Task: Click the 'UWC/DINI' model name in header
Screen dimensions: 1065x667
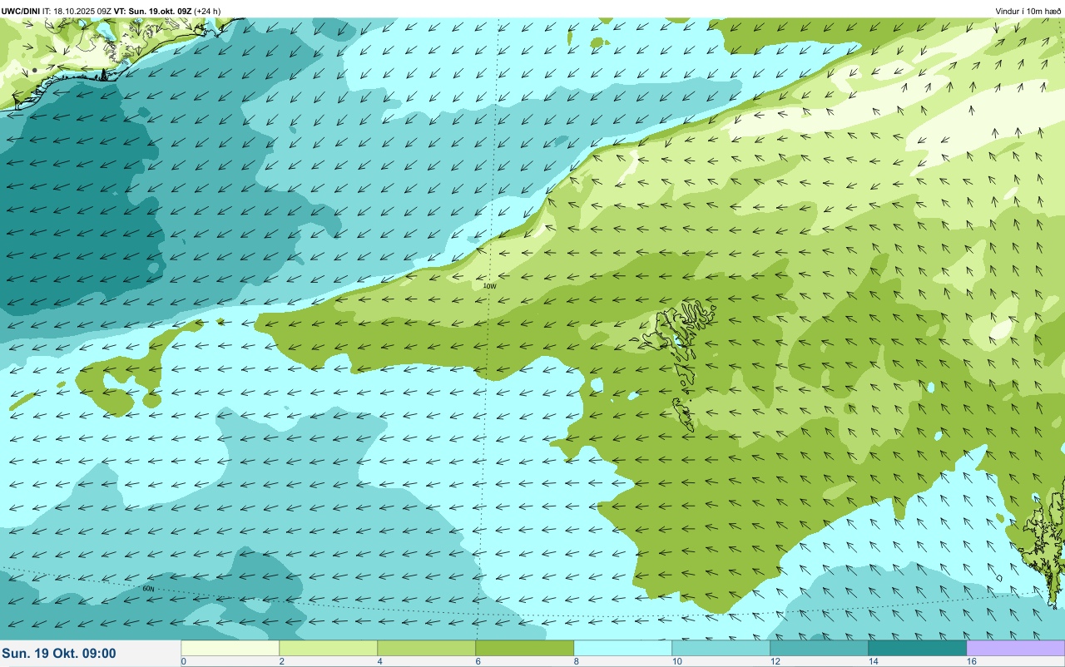Action: tap(20, 12)
